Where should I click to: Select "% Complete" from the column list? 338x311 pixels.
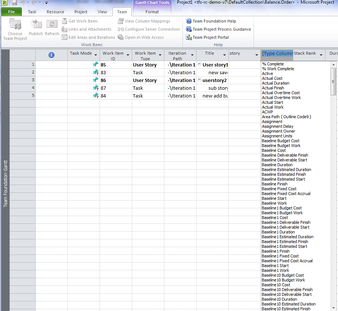[272, 64]
